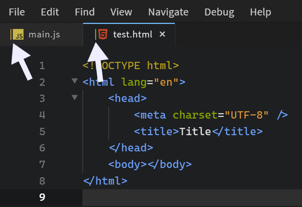
Task: Click the HTML5 icon on test.html tab
Action: coord(103,34)
